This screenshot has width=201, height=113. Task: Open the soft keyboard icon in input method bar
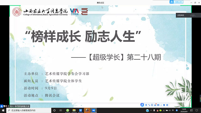(158, 105)
